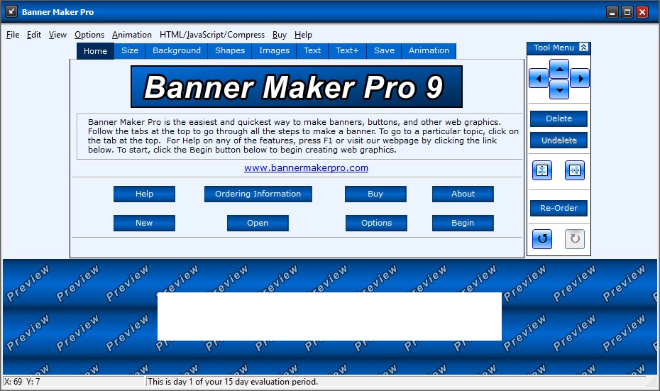
Task: Click the move left arrow button
Action: pyautogui.click(x=539, y=78)
